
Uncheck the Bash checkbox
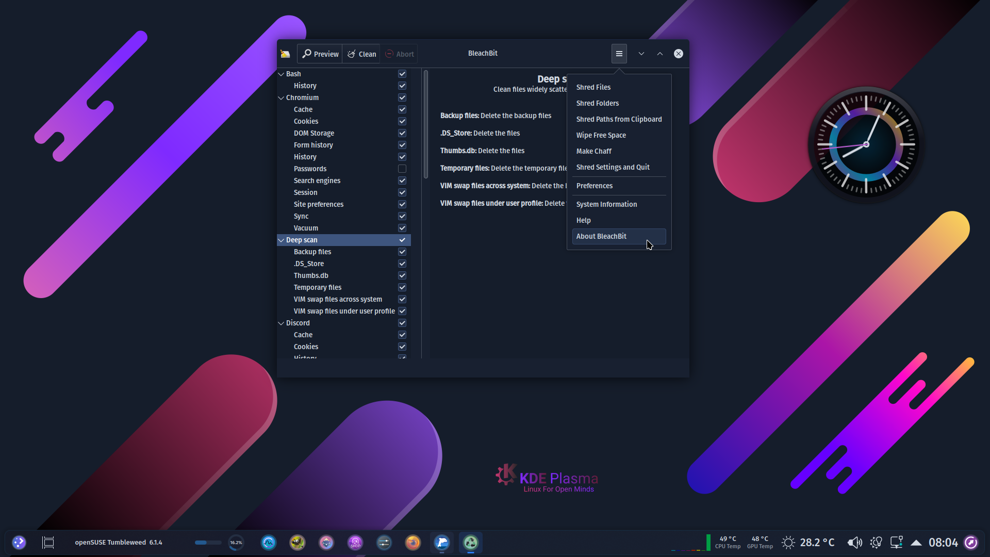(402, 74)
